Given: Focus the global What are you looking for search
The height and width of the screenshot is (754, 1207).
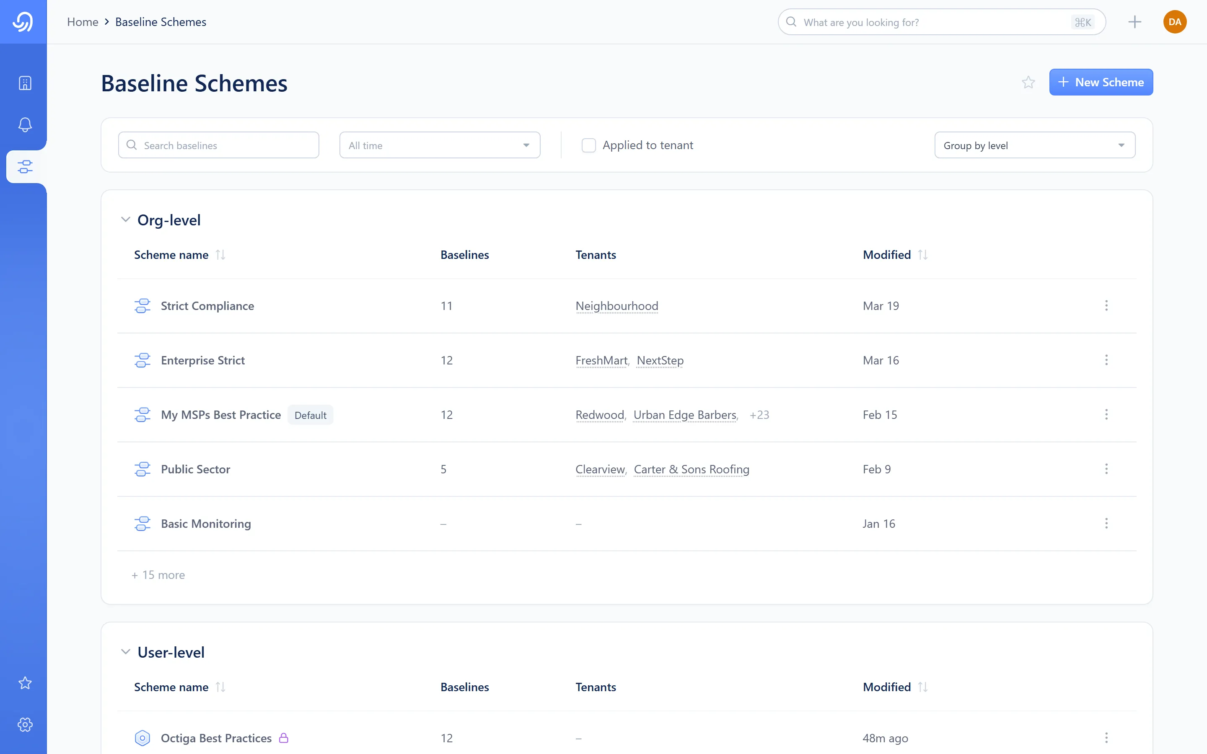Looking at the screenshot, I should coord(942,22).
